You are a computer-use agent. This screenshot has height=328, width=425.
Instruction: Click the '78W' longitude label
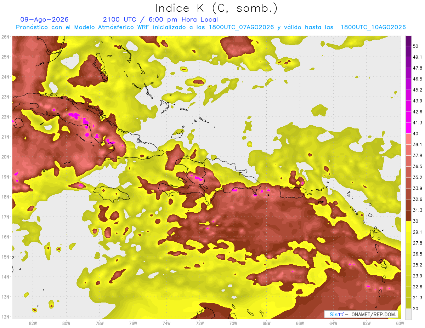pyautogui.click(x=100, y=323)
